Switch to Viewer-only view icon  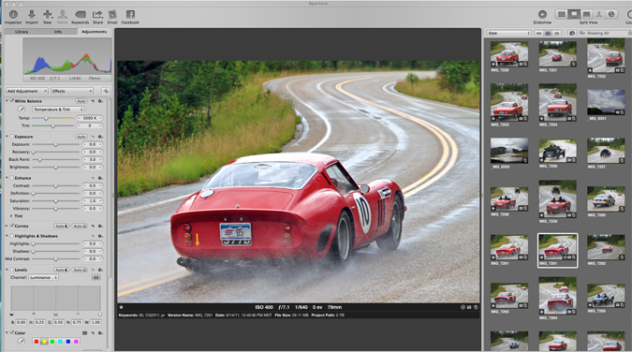tap(586, 15)
